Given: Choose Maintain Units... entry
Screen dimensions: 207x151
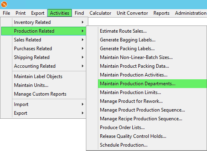Looking at the screenshot, I should (44, 85).
